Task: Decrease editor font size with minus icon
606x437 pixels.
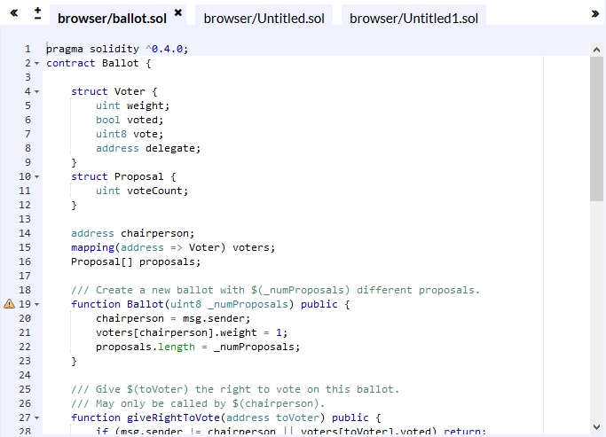Action: pyautogui.click(x=37, y=19)
